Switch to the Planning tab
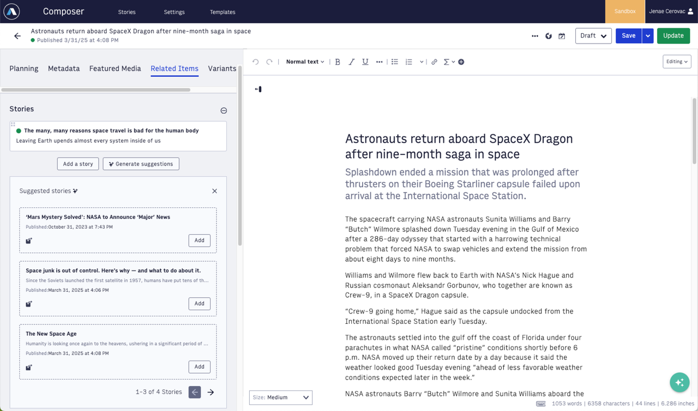 [24, 69]
